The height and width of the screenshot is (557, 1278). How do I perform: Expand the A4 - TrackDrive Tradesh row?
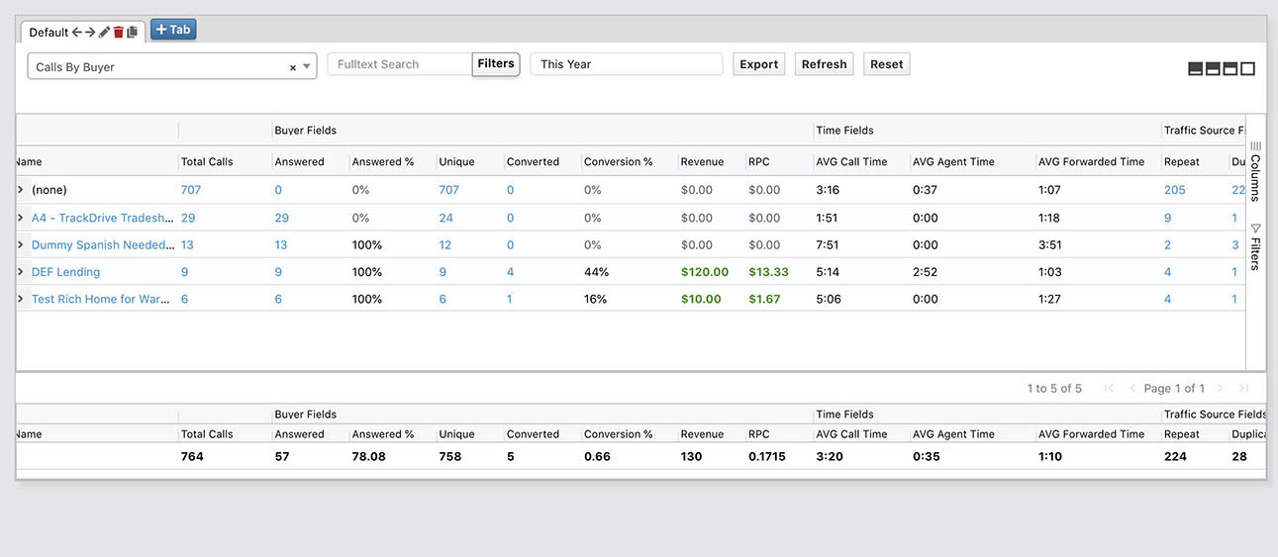(21, 218)
